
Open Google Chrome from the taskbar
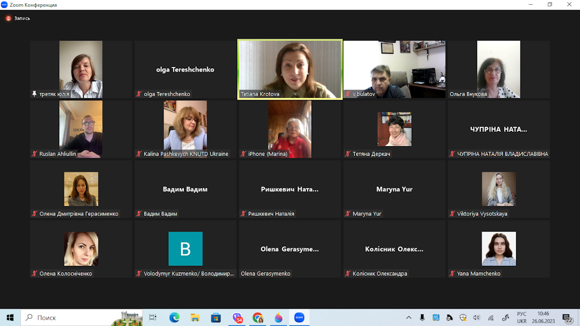[258, 318]
